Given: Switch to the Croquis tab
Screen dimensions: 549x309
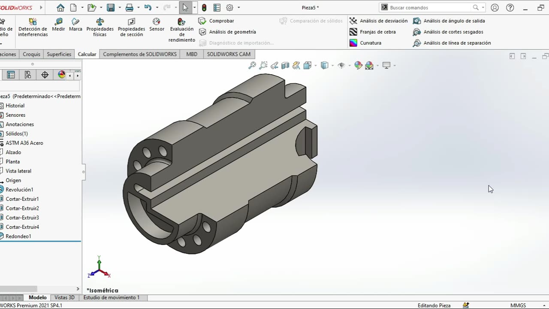Looking at the screenshot, I should [x=31, y=54].
